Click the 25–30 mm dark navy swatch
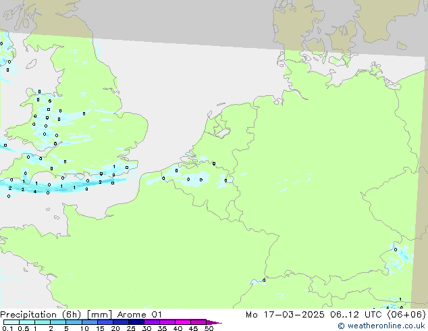 click(x=136, y=322)
